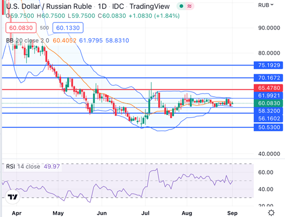Viewport: 285px width, 217px height.
Task: Select the 75.1929 horizontal line price label
Action: pos(268,65)
